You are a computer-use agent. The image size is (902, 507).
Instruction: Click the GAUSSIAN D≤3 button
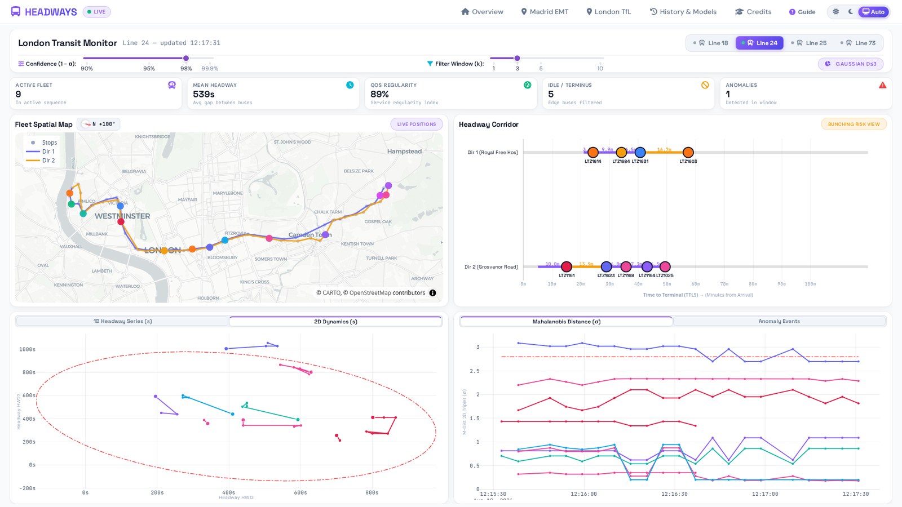851,64
